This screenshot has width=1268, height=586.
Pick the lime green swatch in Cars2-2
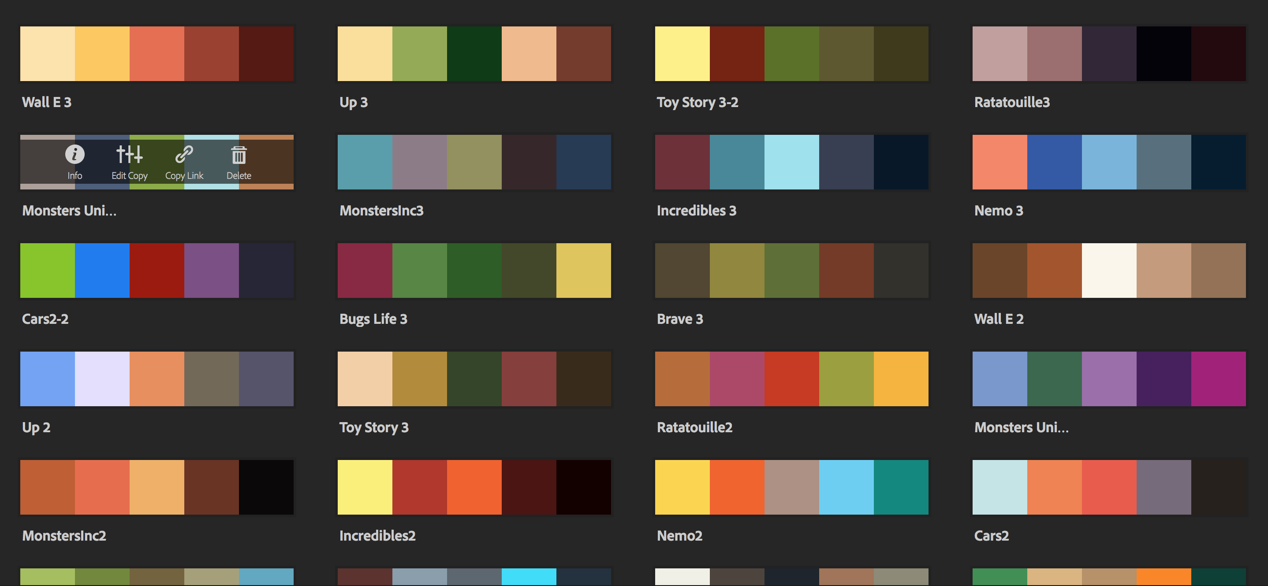[48, 270]
